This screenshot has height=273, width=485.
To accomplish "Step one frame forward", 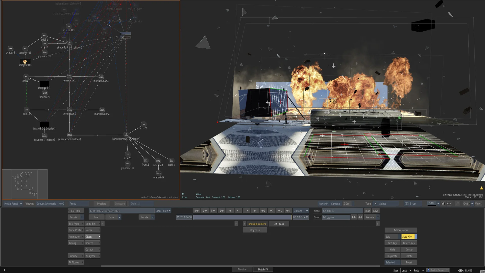I will coord(246,211).
